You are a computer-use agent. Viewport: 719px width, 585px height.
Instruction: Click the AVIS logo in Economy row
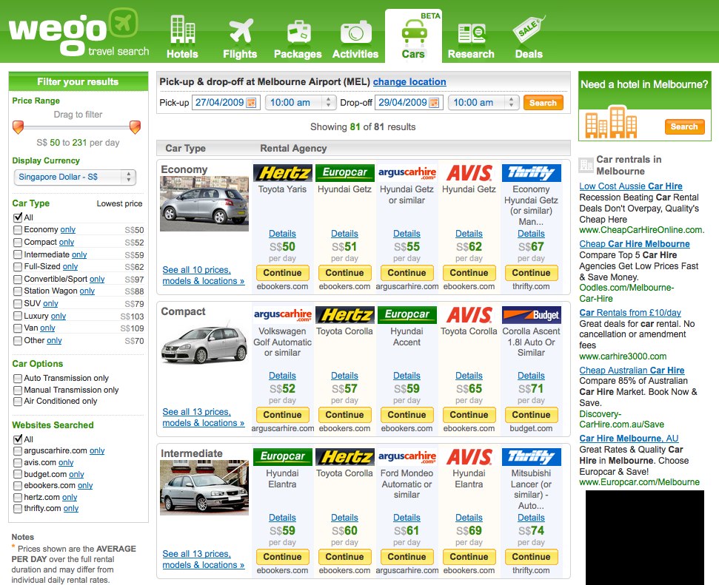(469, 173)
